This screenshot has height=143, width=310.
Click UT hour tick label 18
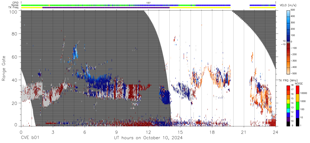tap(212, 132)
